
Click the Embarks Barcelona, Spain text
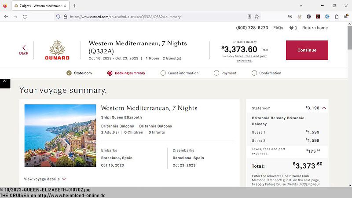click(x=117, y=158)
